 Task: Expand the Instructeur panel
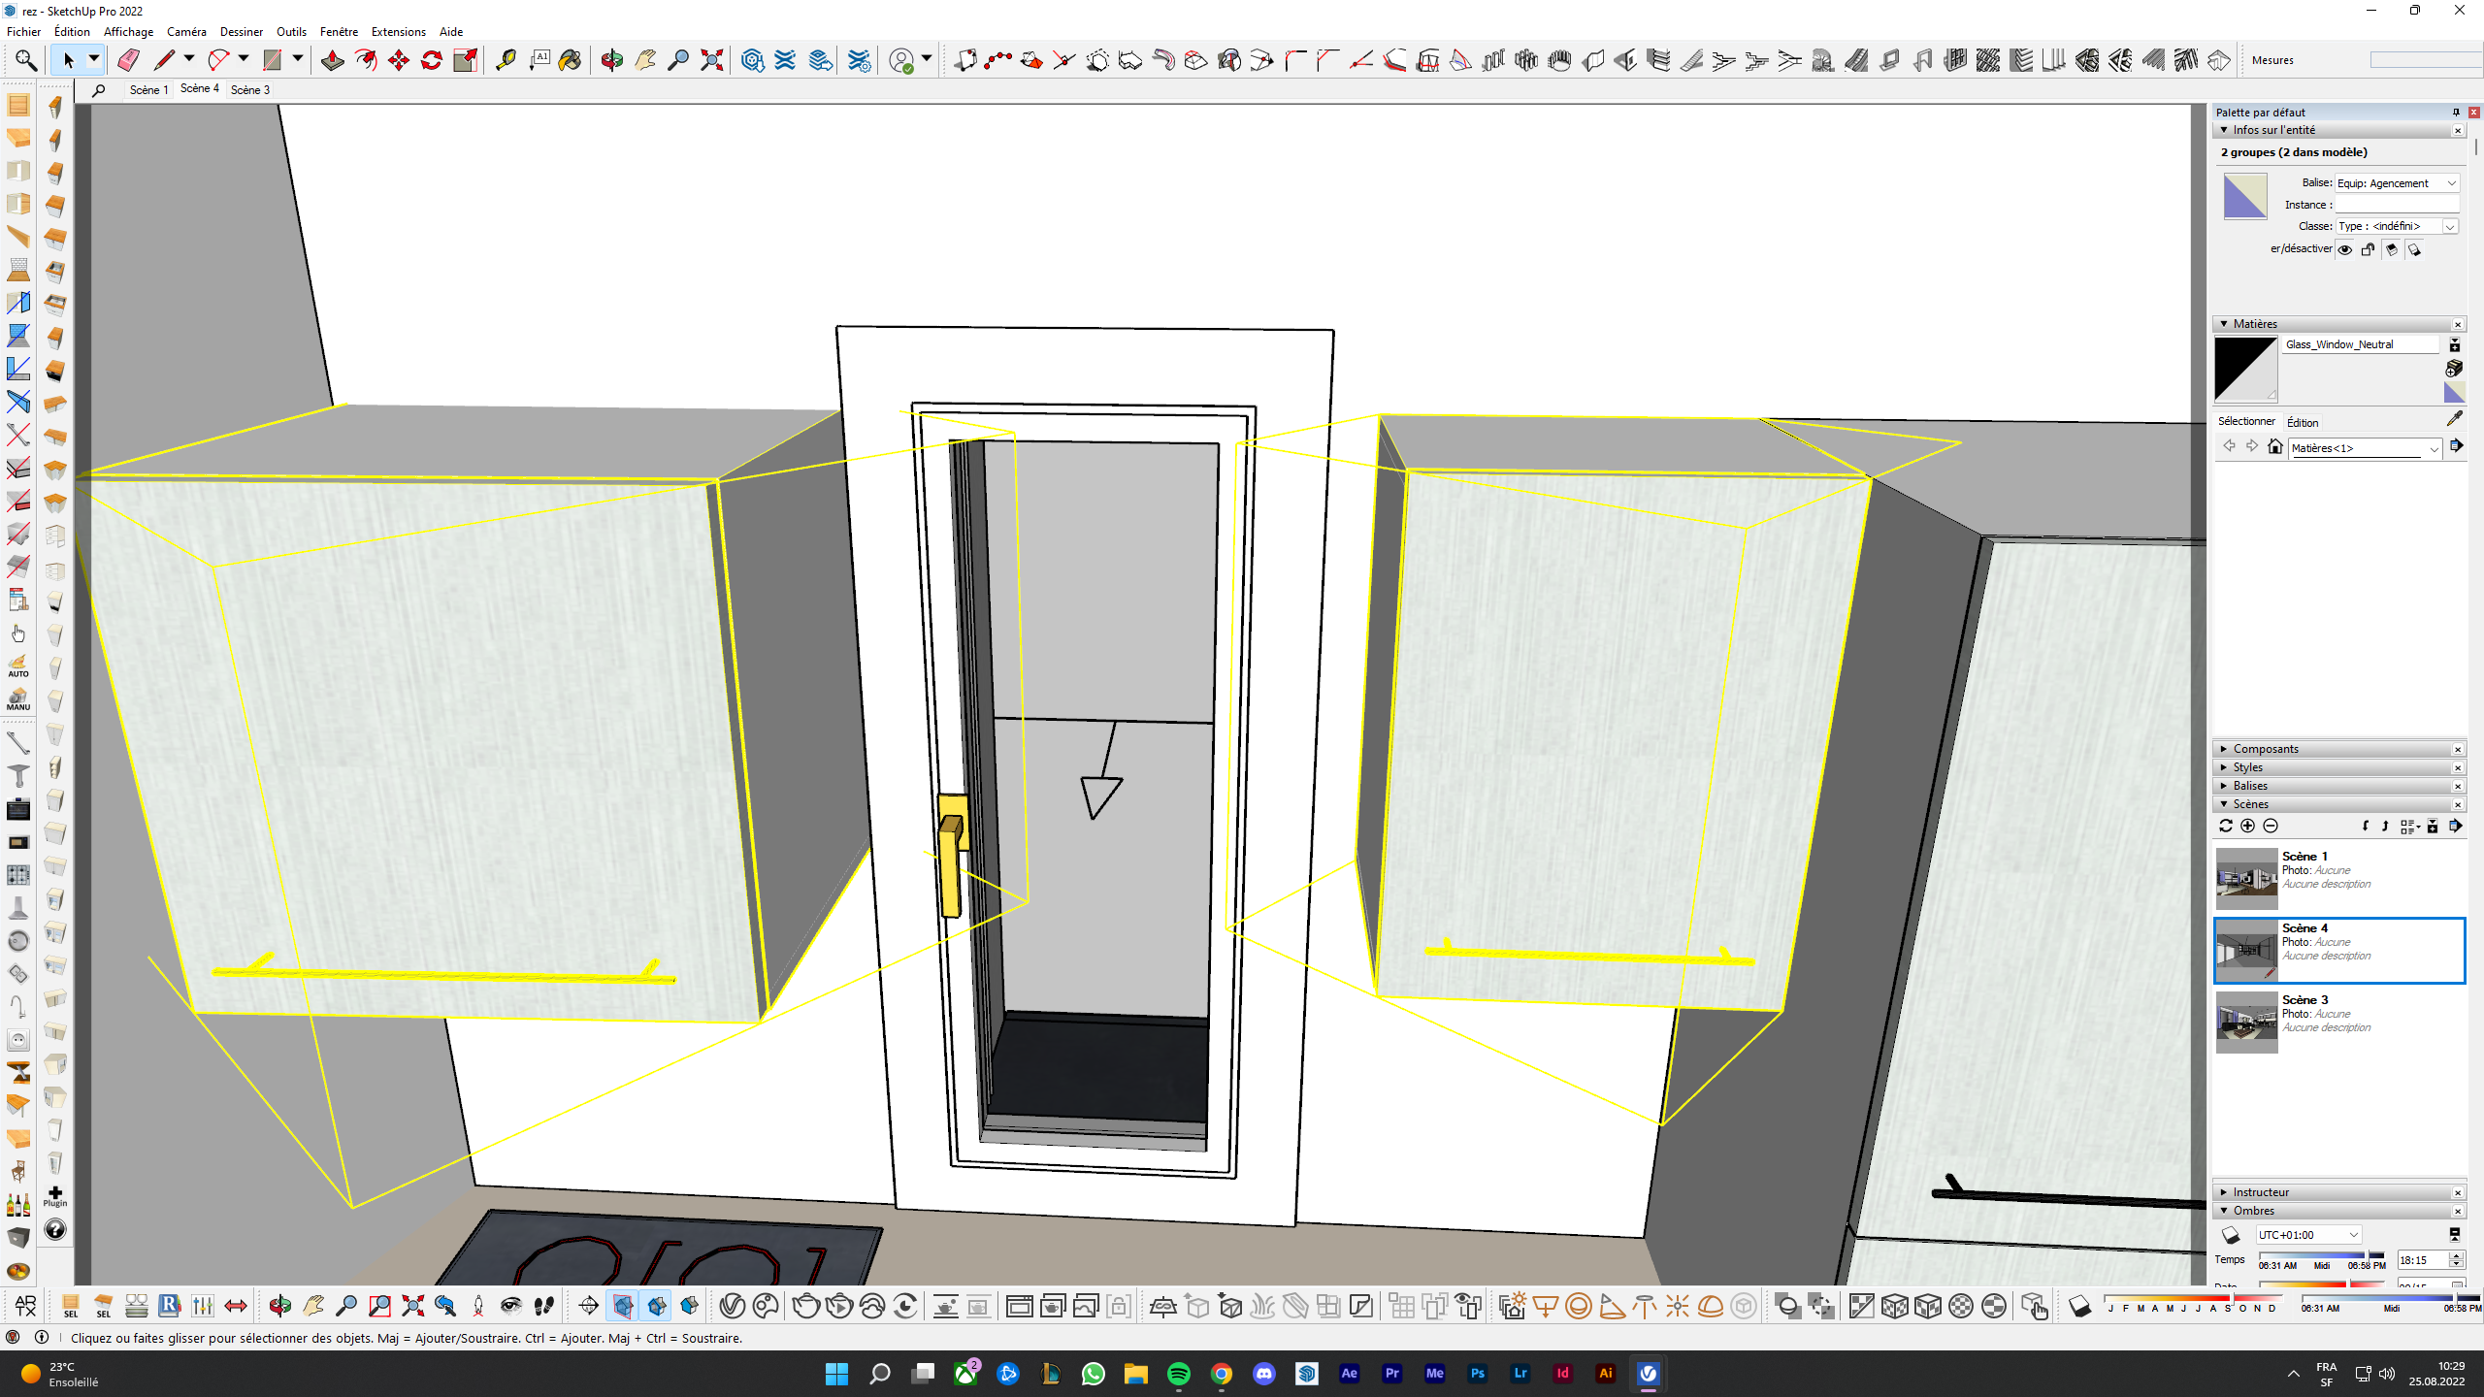[x=2338, y=1192]
